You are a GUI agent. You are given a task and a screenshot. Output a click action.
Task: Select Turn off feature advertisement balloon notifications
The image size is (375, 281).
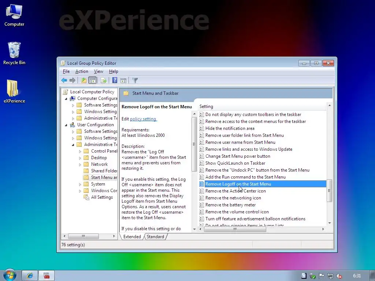(255, 219)
